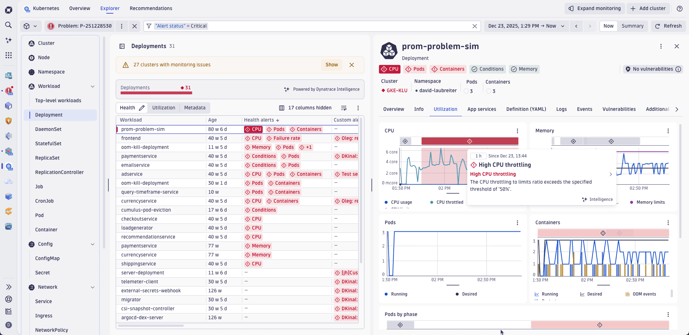Toggle the Memory alert chip on prom-problem-sim
Screen dimensions: 689x335
tap(524, 69)
